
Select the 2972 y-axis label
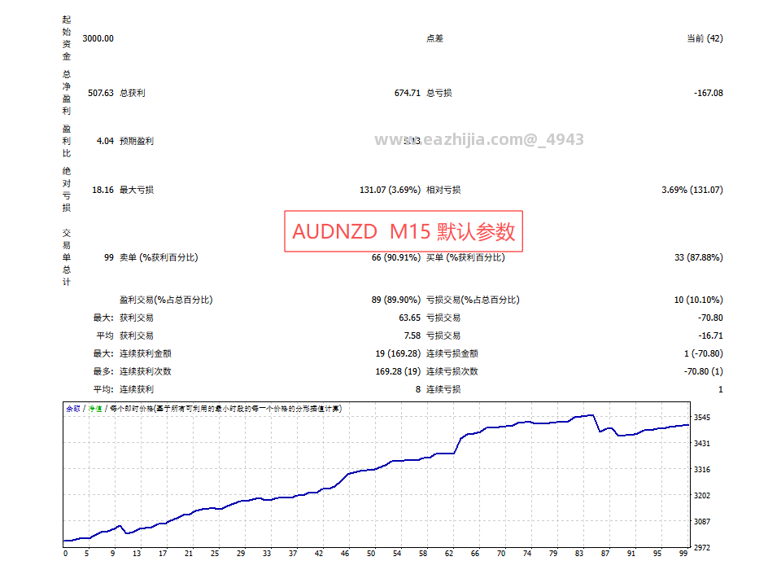point(702,547)
